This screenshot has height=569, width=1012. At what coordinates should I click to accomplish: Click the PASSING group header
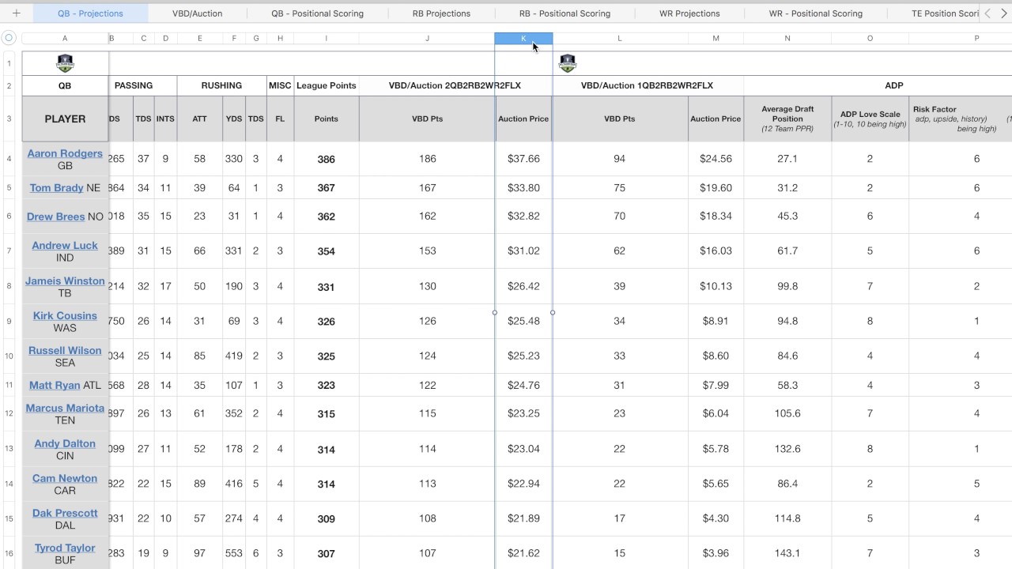tap(142, 85)
